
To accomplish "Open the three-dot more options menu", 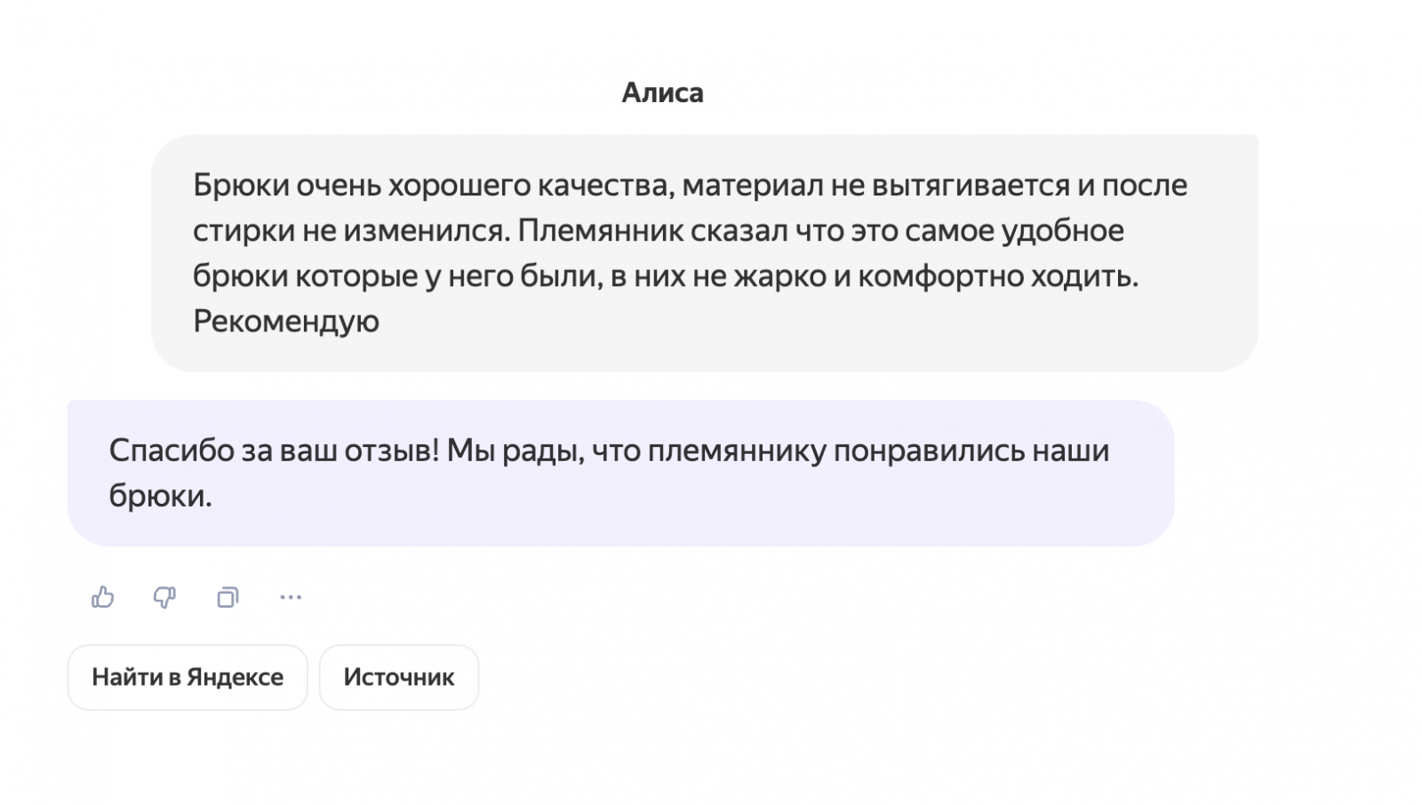I will click(291, 597).
